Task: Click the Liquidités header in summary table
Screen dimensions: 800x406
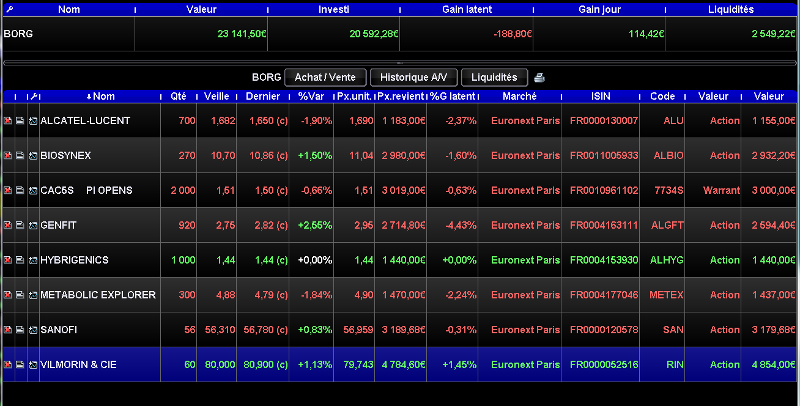Action: coord(731,10)
